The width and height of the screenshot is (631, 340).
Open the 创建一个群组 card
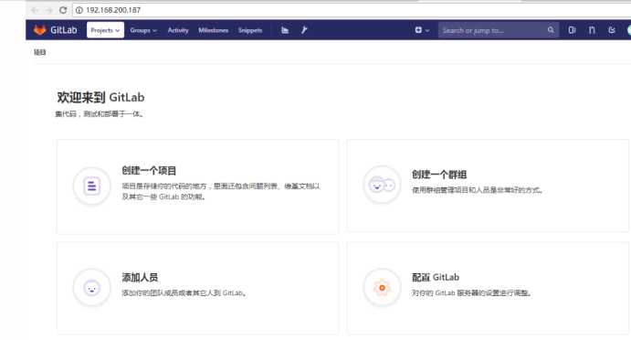[488, 186]
